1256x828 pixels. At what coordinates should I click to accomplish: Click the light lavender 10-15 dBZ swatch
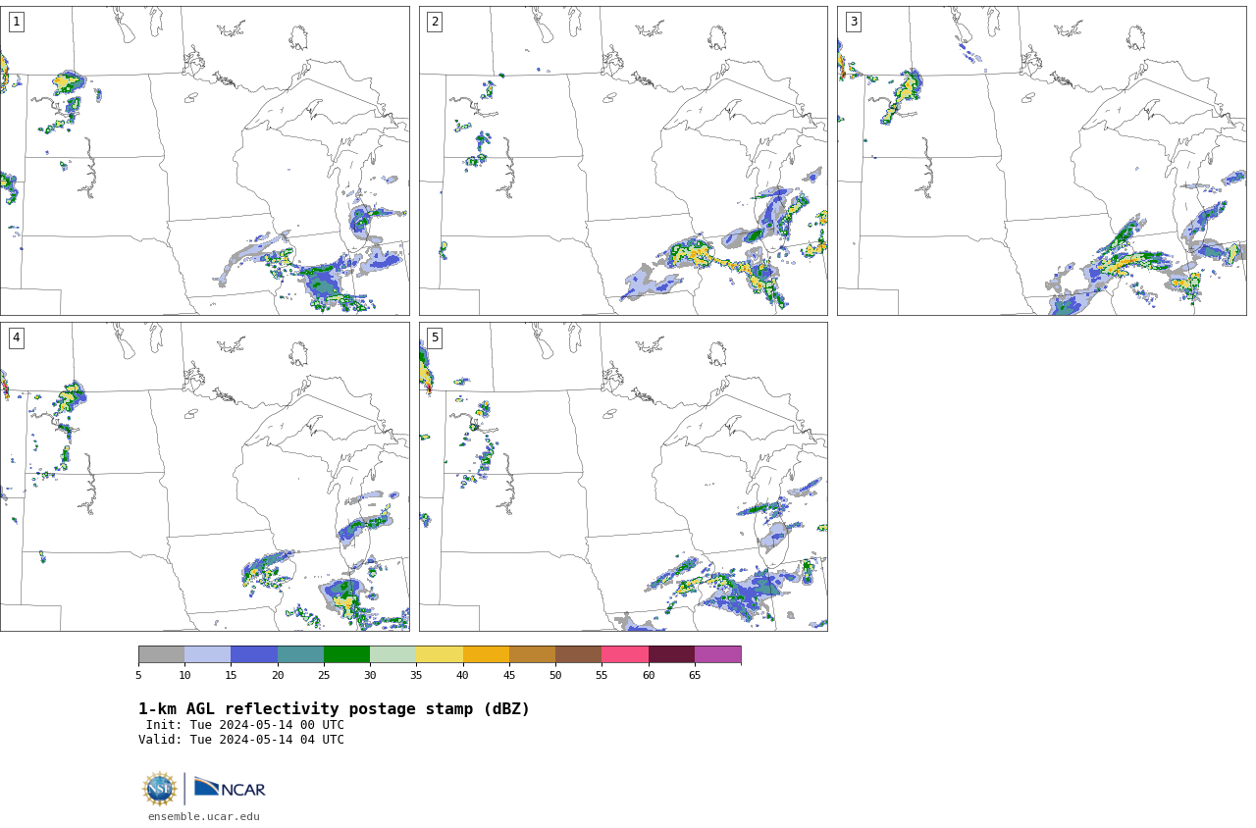pyautogui.click(x=208, y=655)
